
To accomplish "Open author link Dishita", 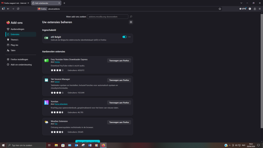I will pyautogui.click(x=57, y=62).
